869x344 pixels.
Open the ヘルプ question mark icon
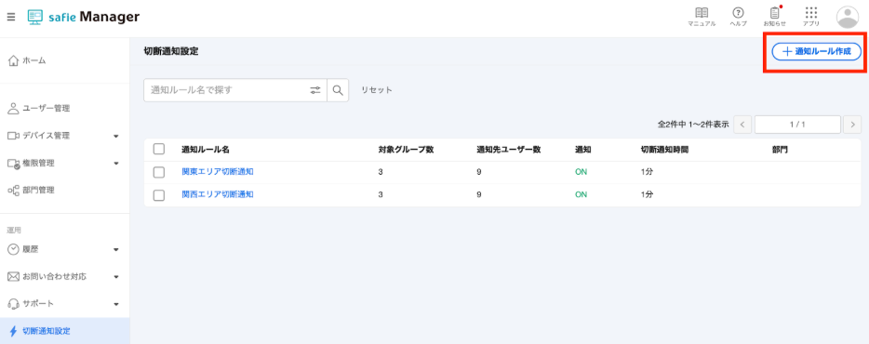738,17
